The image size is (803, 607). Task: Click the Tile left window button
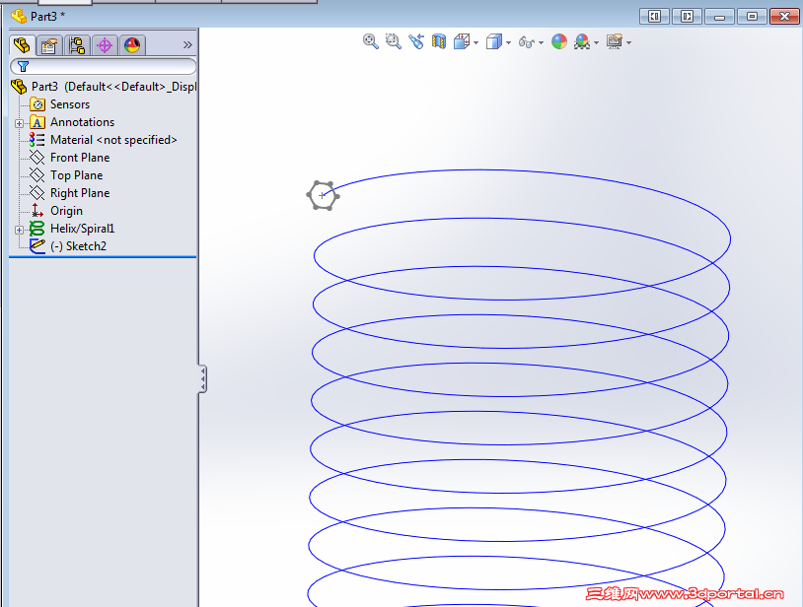pyautogui.click(x=654, y=17)
